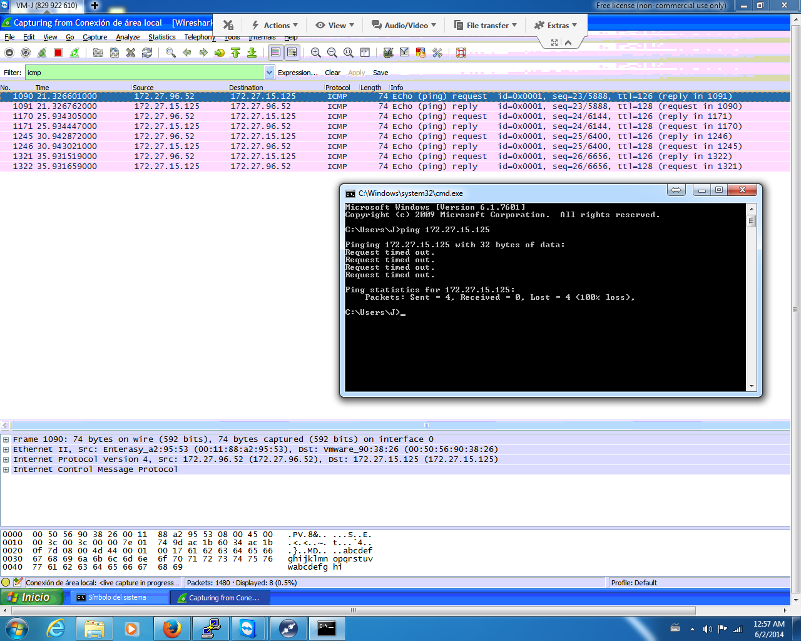Expand Internet Control Message Protocol row
This screenshot has width=801, height=641.
(x=6, y=469)
